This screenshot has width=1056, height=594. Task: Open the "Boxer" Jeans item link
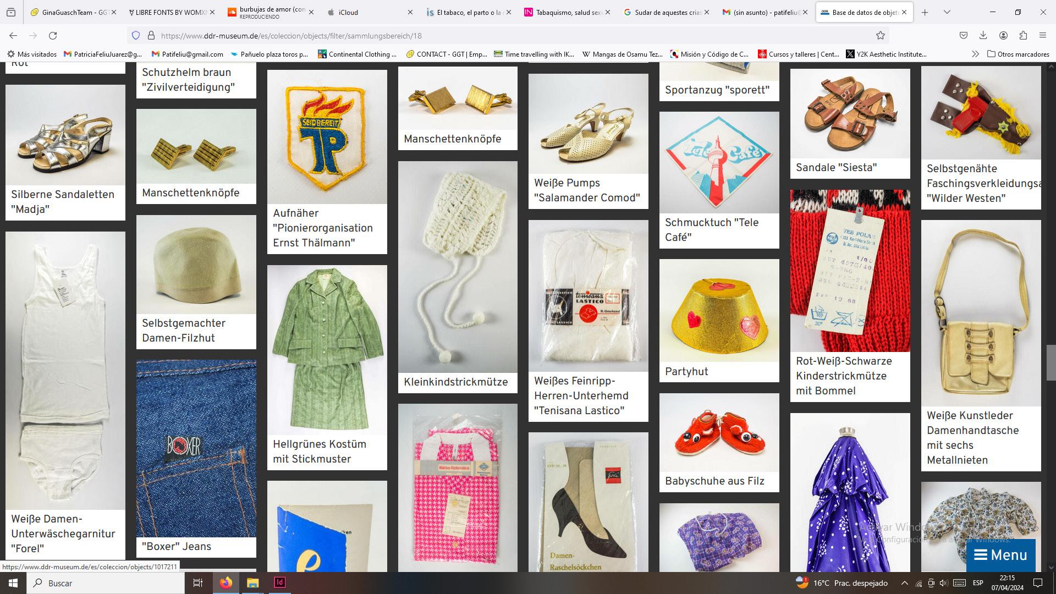pos(177,546)
